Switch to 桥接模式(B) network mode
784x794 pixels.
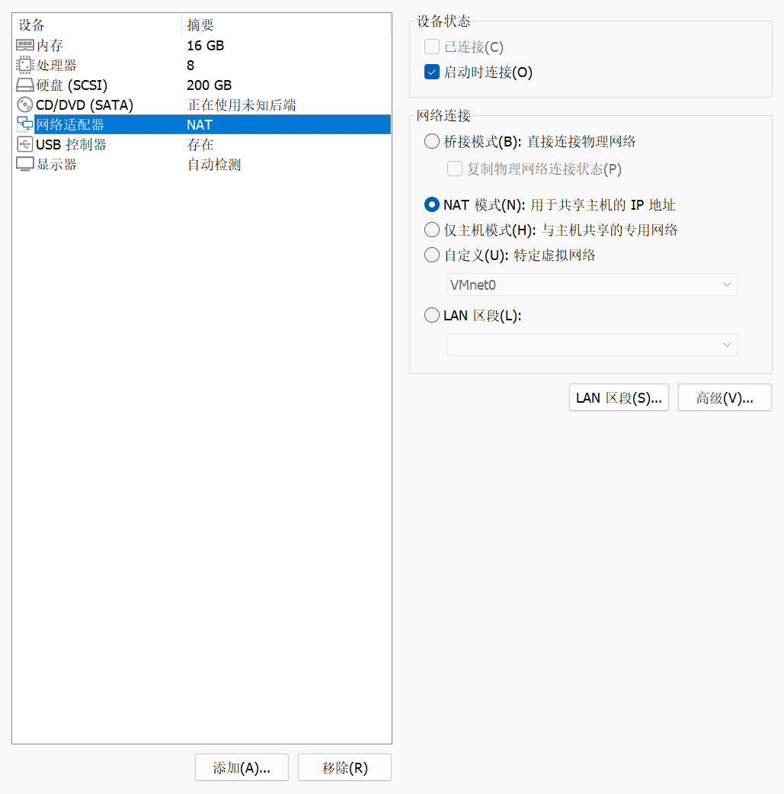(431, 141)
